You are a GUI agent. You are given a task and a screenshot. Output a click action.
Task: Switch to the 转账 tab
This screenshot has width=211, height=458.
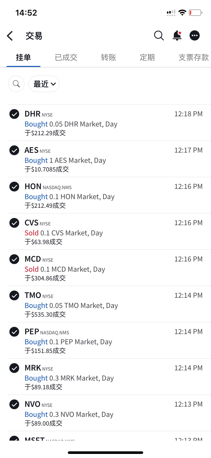(x=109, y=58)
